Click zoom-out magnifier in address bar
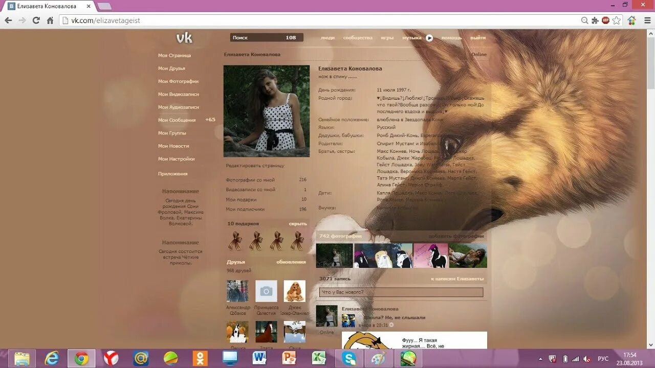The height and width of the screenshot is (368, 655). coord(584,20)
